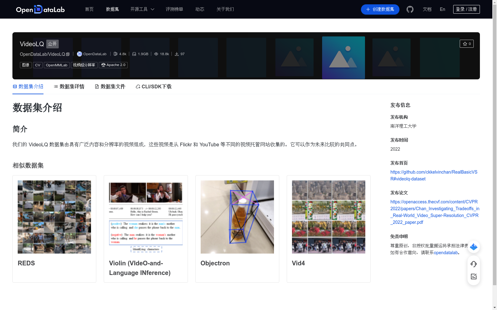This screenshot has height=310, width=497.
Task: Click the REDS card title
Action: click(x=26, y=263)
